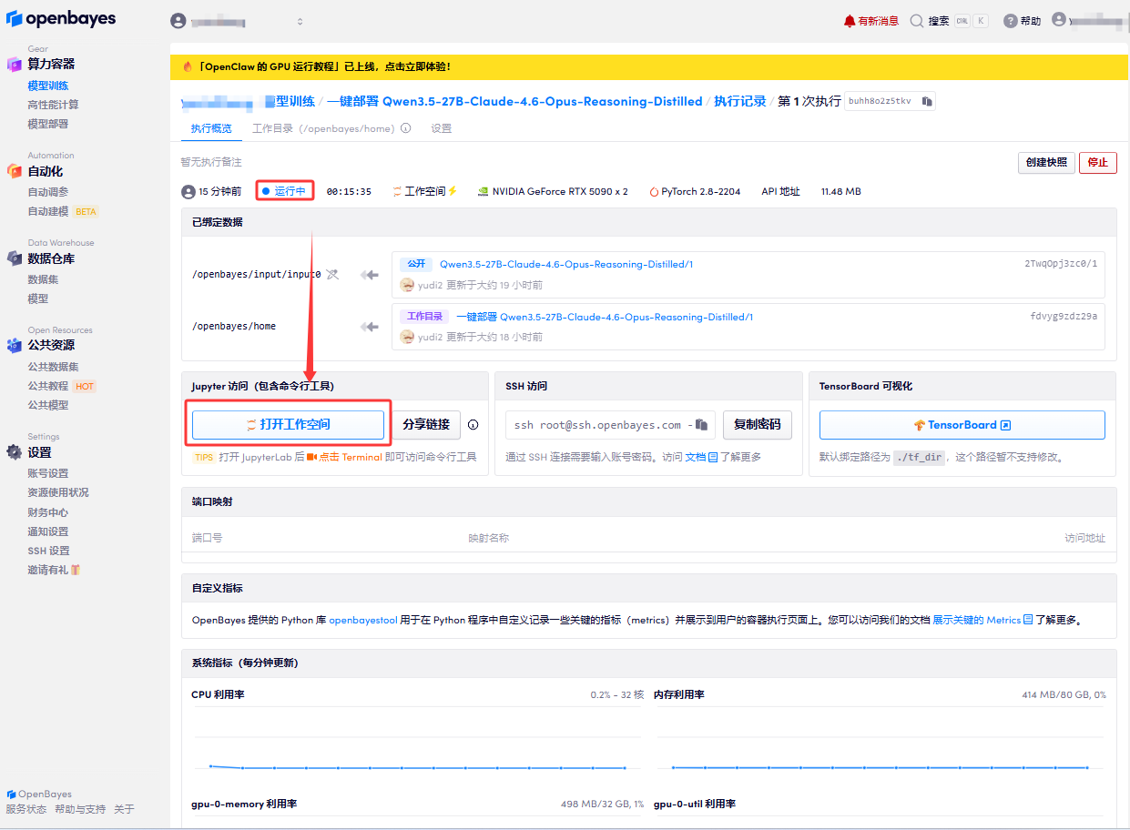Open 自动调参 in the sidebar
1130x830 pixels.
click(x=48, y=192)
